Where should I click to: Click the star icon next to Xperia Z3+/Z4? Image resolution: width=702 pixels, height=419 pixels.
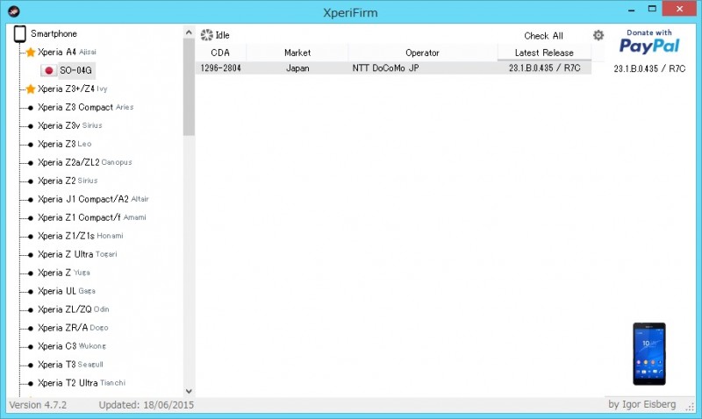[31, 89]
